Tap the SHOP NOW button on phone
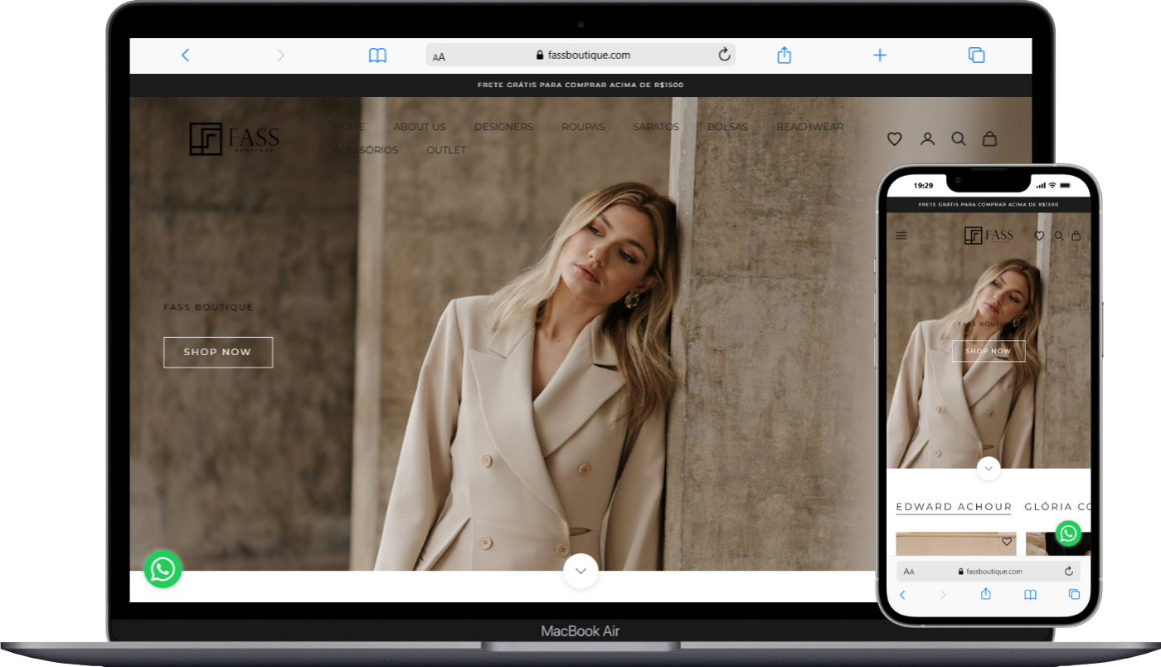 coord(988,351)
